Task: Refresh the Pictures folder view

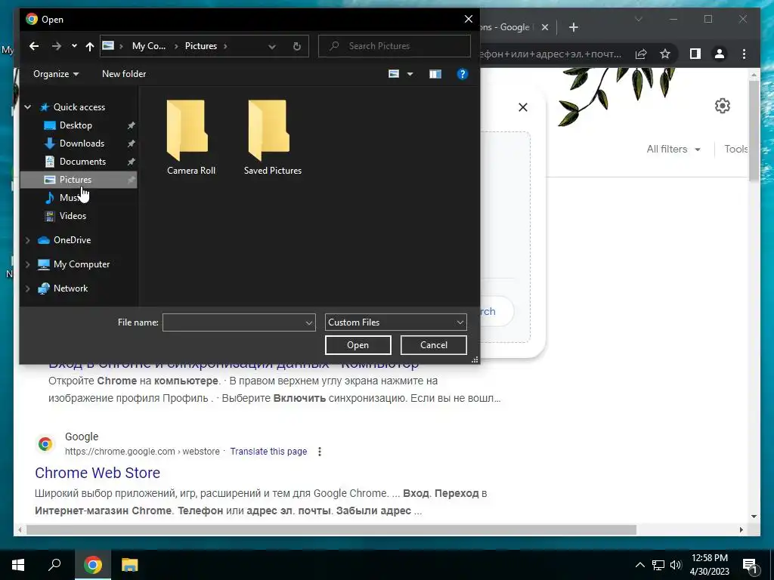Action: click(296, 46)
